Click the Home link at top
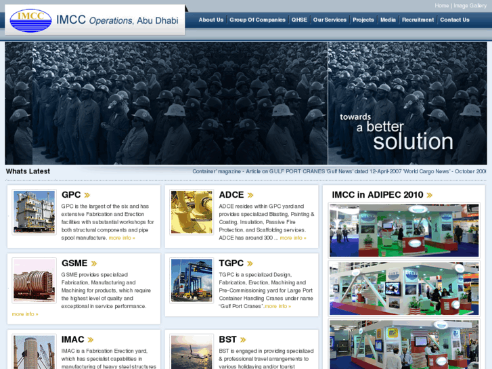 441,5
